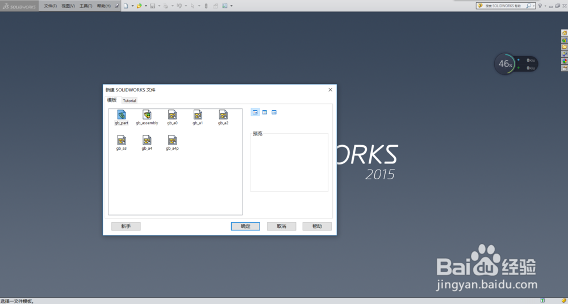Click the search magnifier icon

point(528,6)
